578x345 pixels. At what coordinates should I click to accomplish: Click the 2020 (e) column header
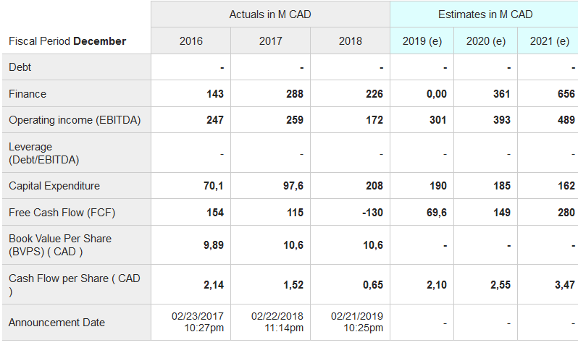click(x=486, y=41)
